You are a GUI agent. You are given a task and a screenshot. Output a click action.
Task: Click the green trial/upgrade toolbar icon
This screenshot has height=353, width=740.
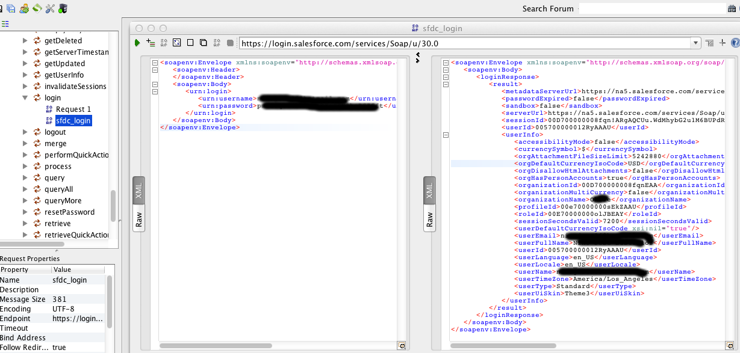(x=37, y=8)
